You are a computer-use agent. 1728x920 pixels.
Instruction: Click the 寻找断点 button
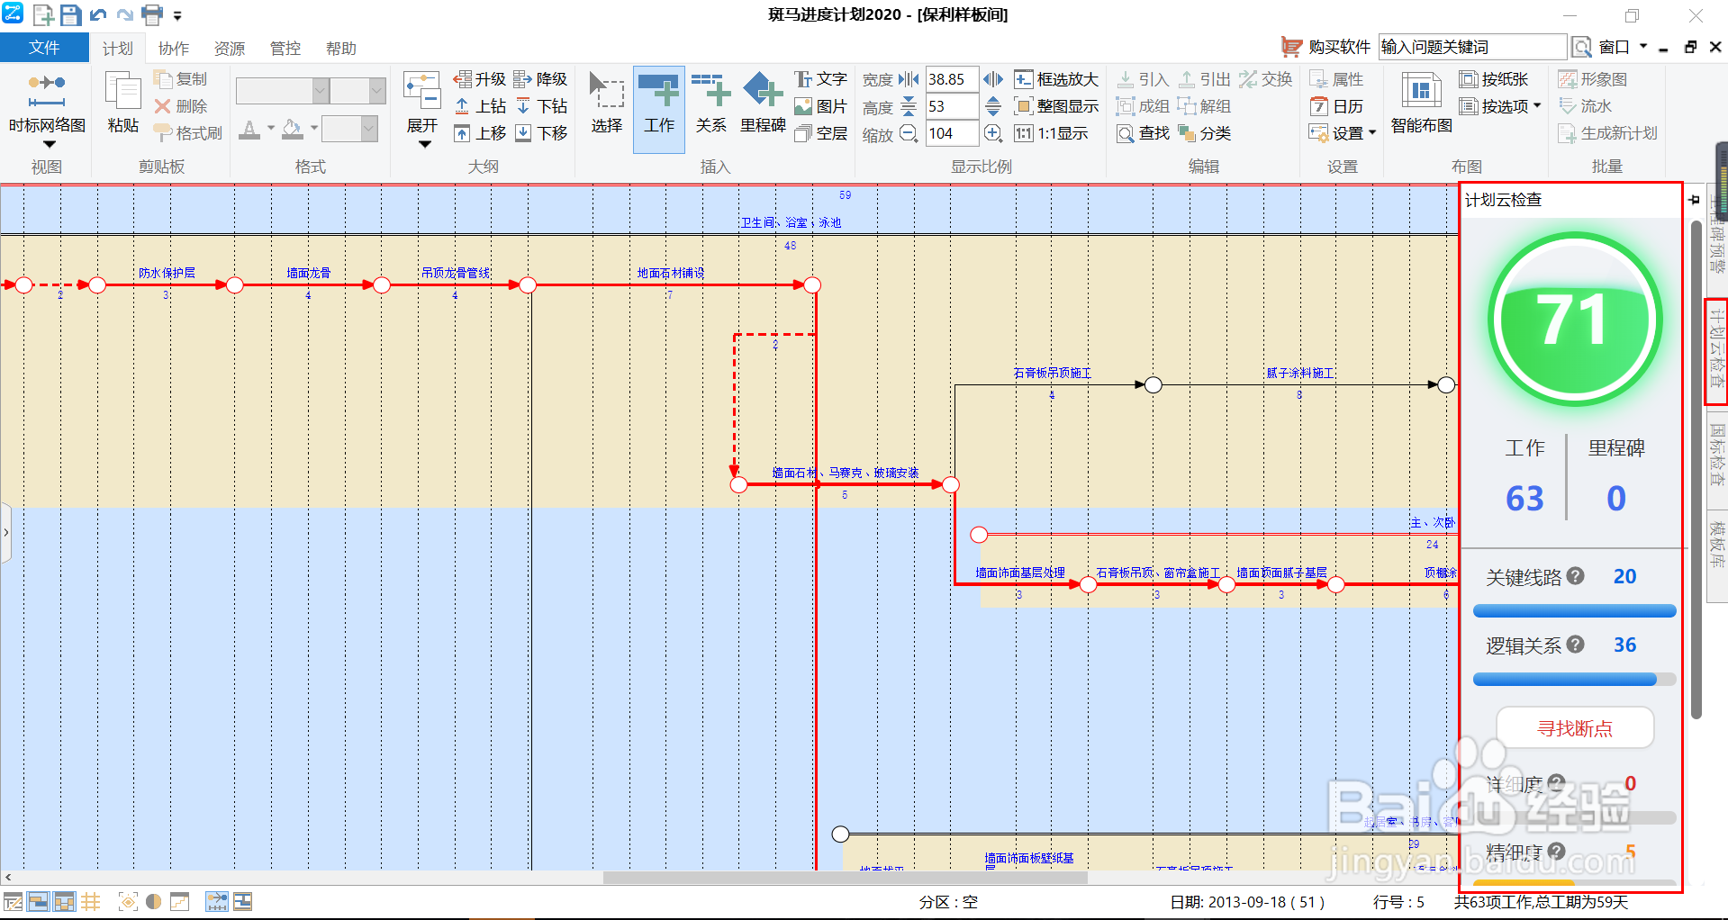pos(1575,728)
